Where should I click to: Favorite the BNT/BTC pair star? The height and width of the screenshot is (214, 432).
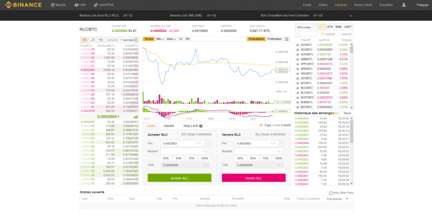click(x=297, y=107)
